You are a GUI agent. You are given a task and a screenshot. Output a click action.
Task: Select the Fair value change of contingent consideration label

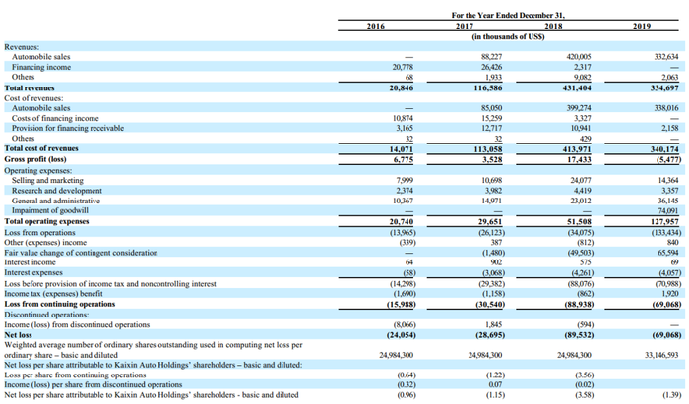(81, 253)
